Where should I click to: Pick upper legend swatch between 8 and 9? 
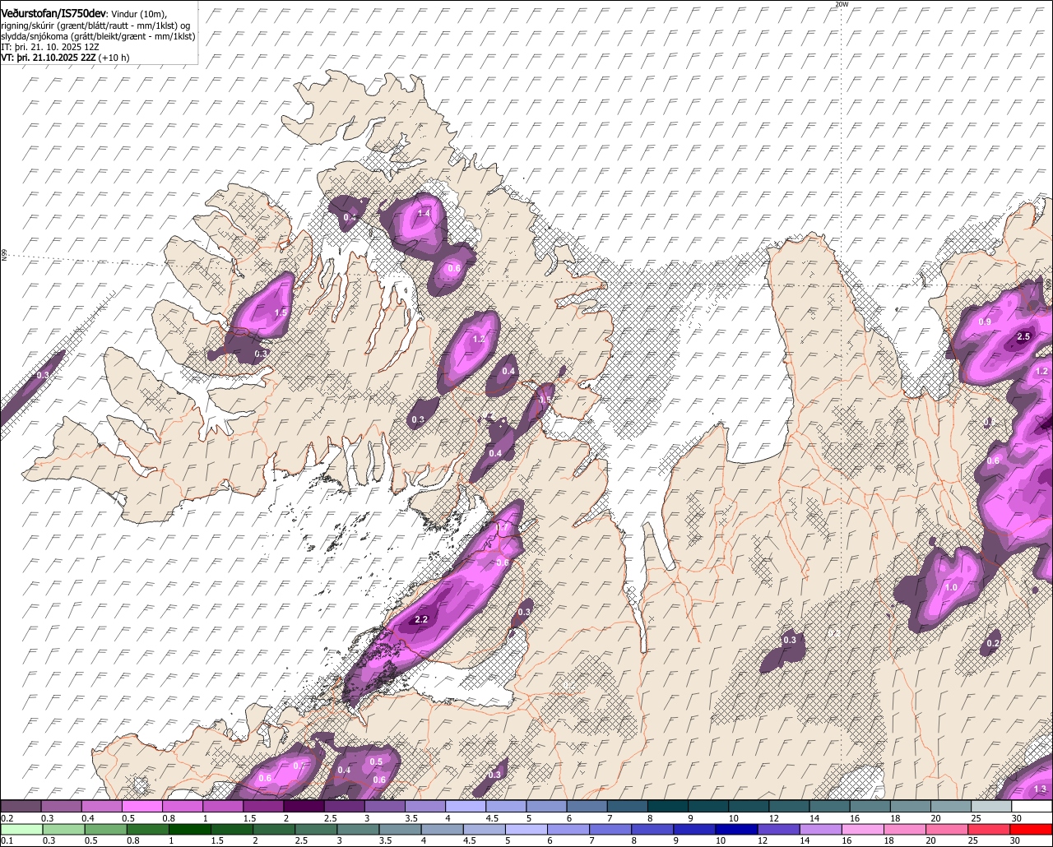pos(668,806)
